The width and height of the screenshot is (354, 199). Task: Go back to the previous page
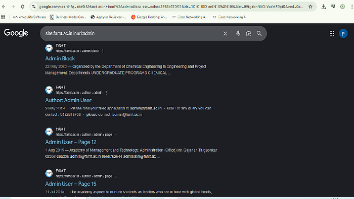4,7
